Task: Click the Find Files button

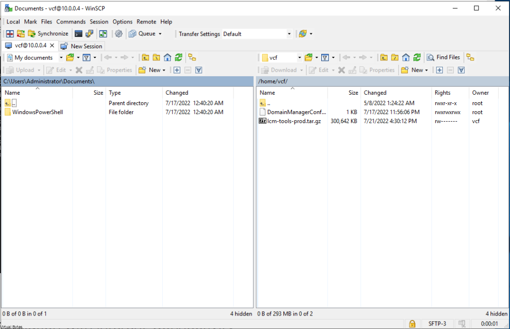Action: 444,58
